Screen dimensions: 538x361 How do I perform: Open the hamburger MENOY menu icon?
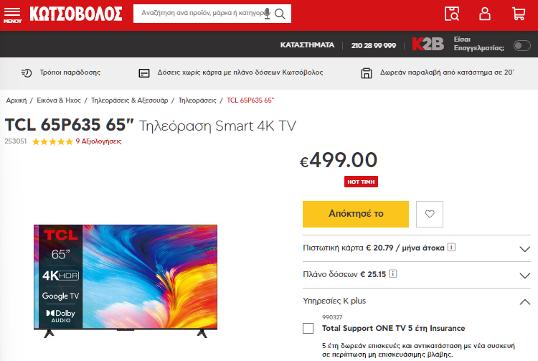click(x=12, y=15)
